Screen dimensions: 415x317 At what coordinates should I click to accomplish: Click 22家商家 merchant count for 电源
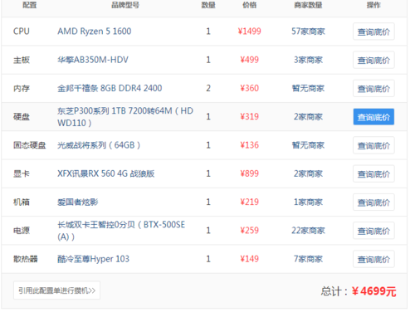(x=308, y=231)
